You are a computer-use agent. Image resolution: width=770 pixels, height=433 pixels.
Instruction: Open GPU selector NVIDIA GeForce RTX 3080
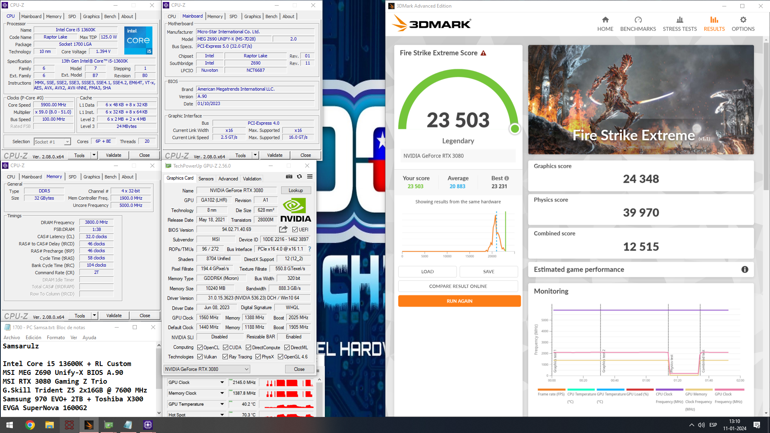tap(207, 369)
